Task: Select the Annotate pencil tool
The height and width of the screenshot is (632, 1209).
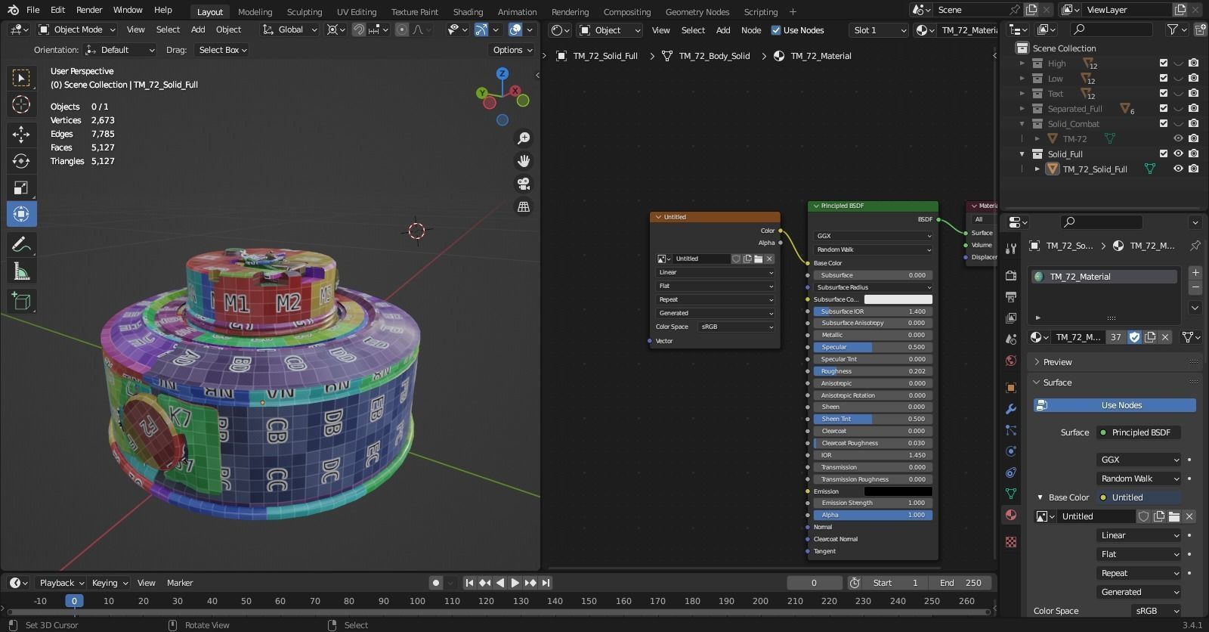Action: point(21,244)
